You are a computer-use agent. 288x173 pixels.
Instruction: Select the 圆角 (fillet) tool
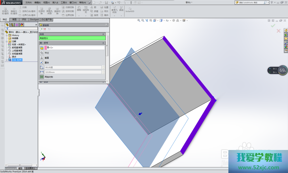[x=79, y=9]
